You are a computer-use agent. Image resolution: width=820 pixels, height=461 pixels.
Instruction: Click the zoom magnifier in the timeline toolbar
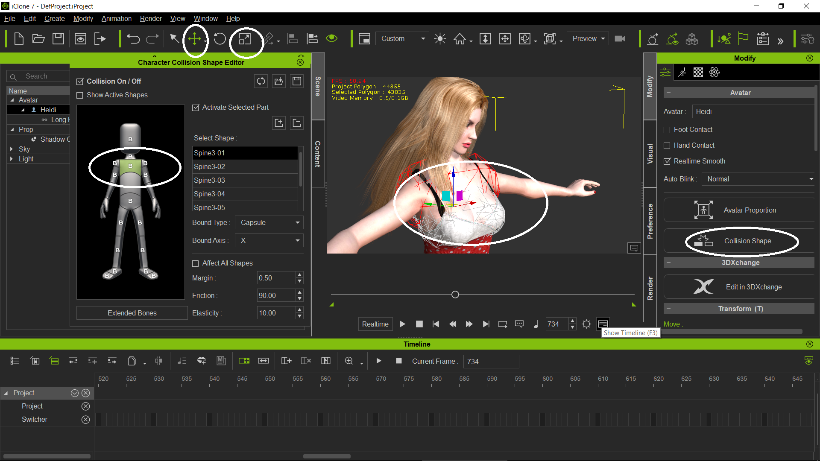(349, 361)
